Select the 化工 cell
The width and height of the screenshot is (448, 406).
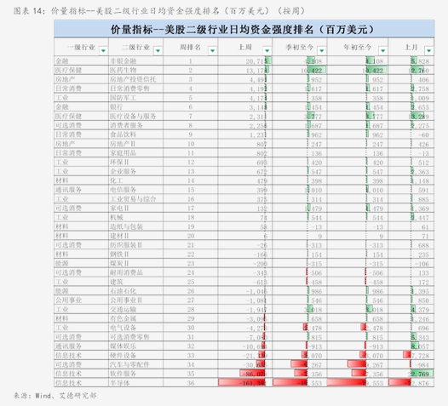136,180
